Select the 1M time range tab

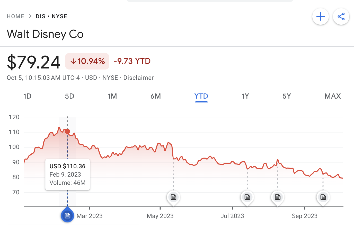tap(112, 96)
